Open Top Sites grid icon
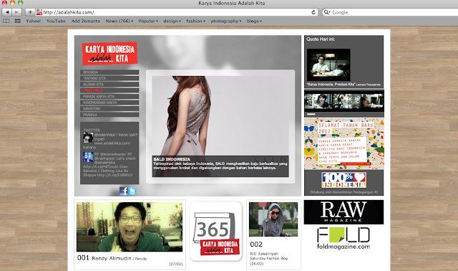 [x=17, y=21]
